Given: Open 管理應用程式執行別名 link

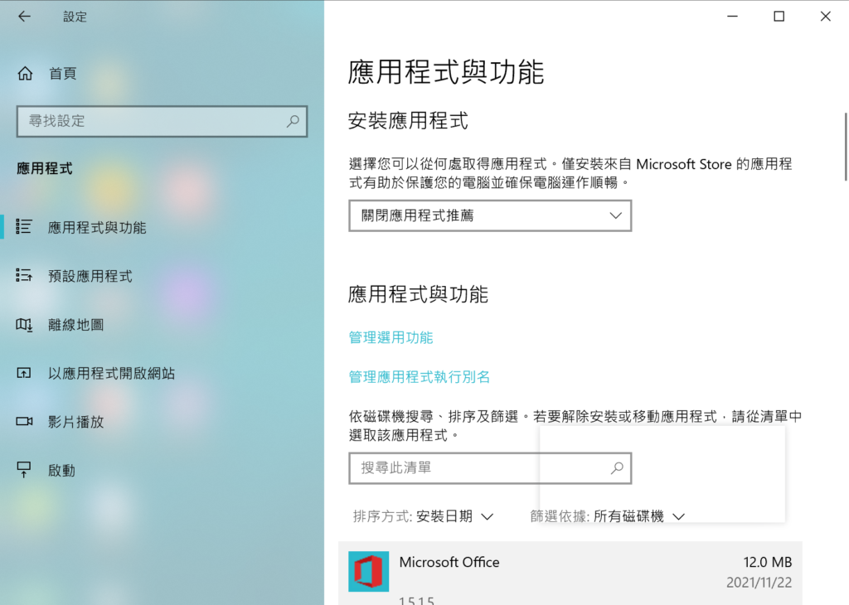Looking at the screenshot, I should point(419,376).
